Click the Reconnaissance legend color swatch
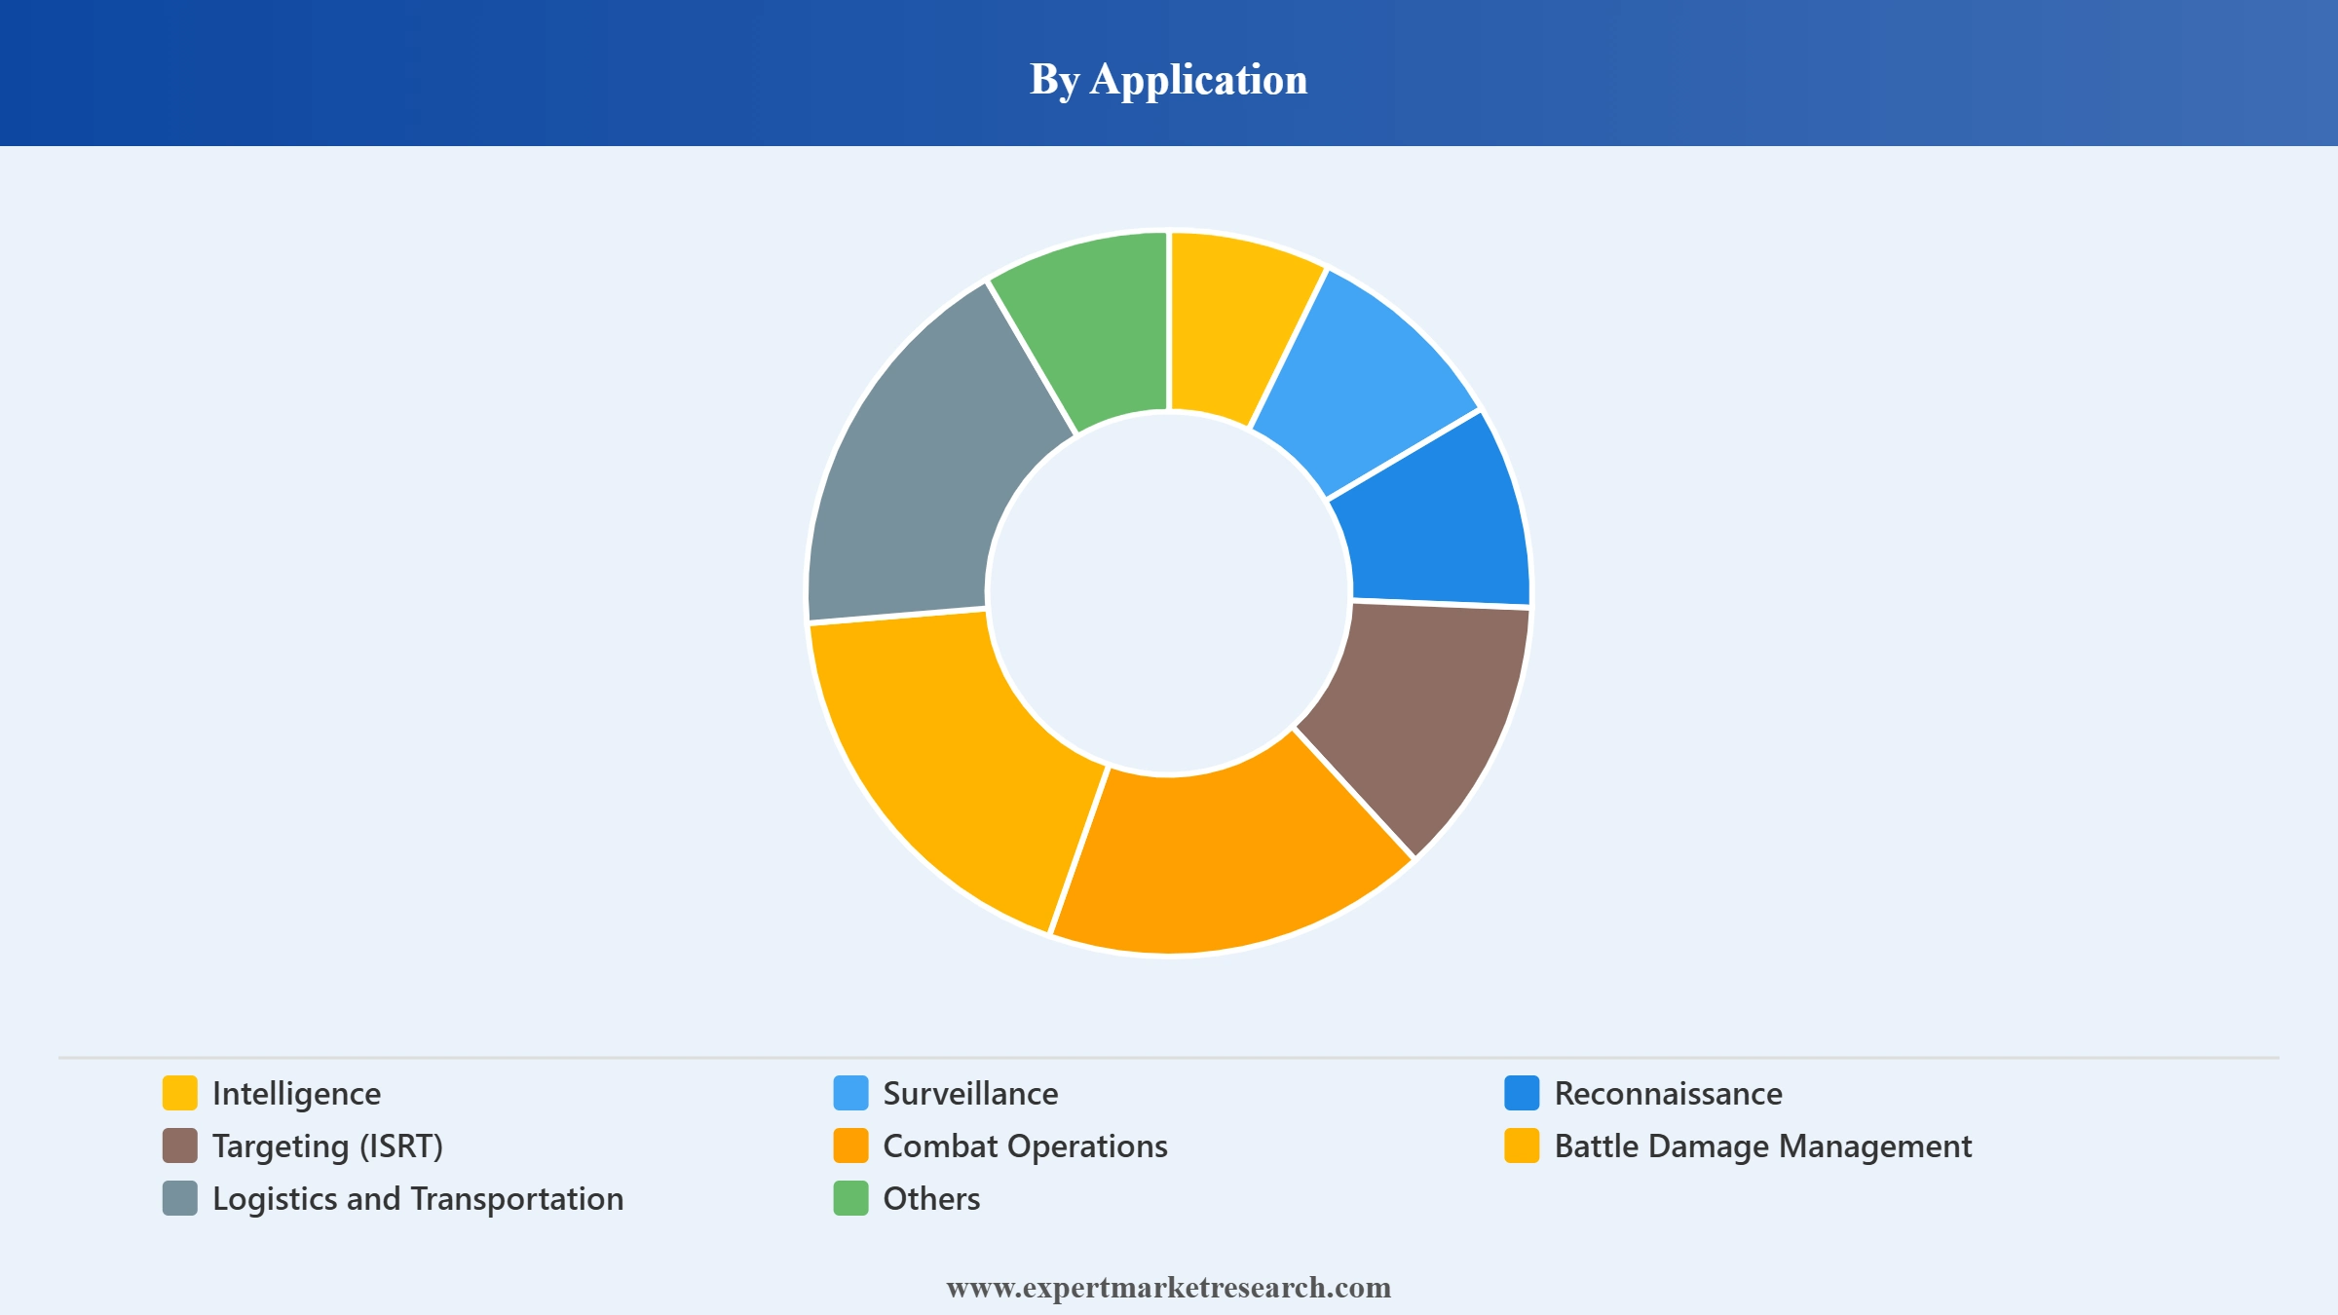This screenshot has height=1315, width=2338. coord(1522,1093)
